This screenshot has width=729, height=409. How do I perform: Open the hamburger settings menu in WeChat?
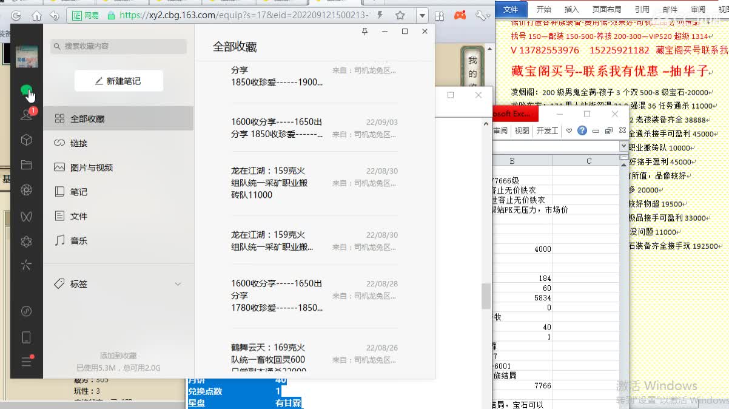(x=26, y=362)
